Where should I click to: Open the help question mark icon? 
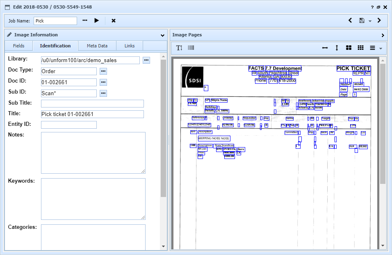pyautogui.click(x=372, y=7)
